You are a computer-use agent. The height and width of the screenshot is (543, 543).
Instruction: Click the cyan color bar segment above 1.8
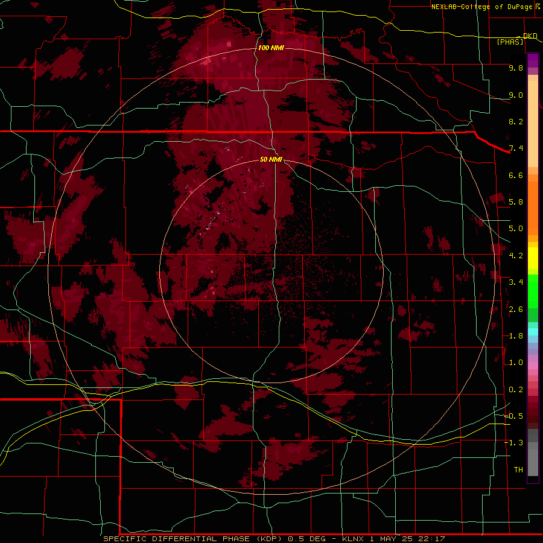tap(533, 332)
